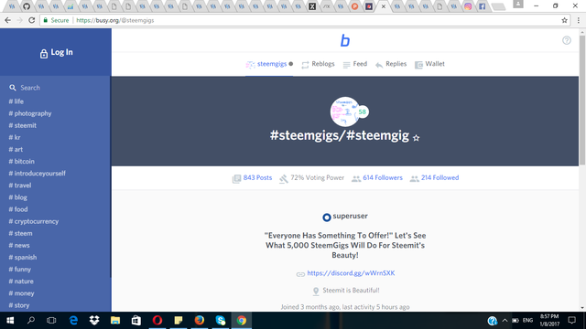This screenshot has width=586, height=329.
Task: Show hidden system tray icons
Action: click(505, 321)
